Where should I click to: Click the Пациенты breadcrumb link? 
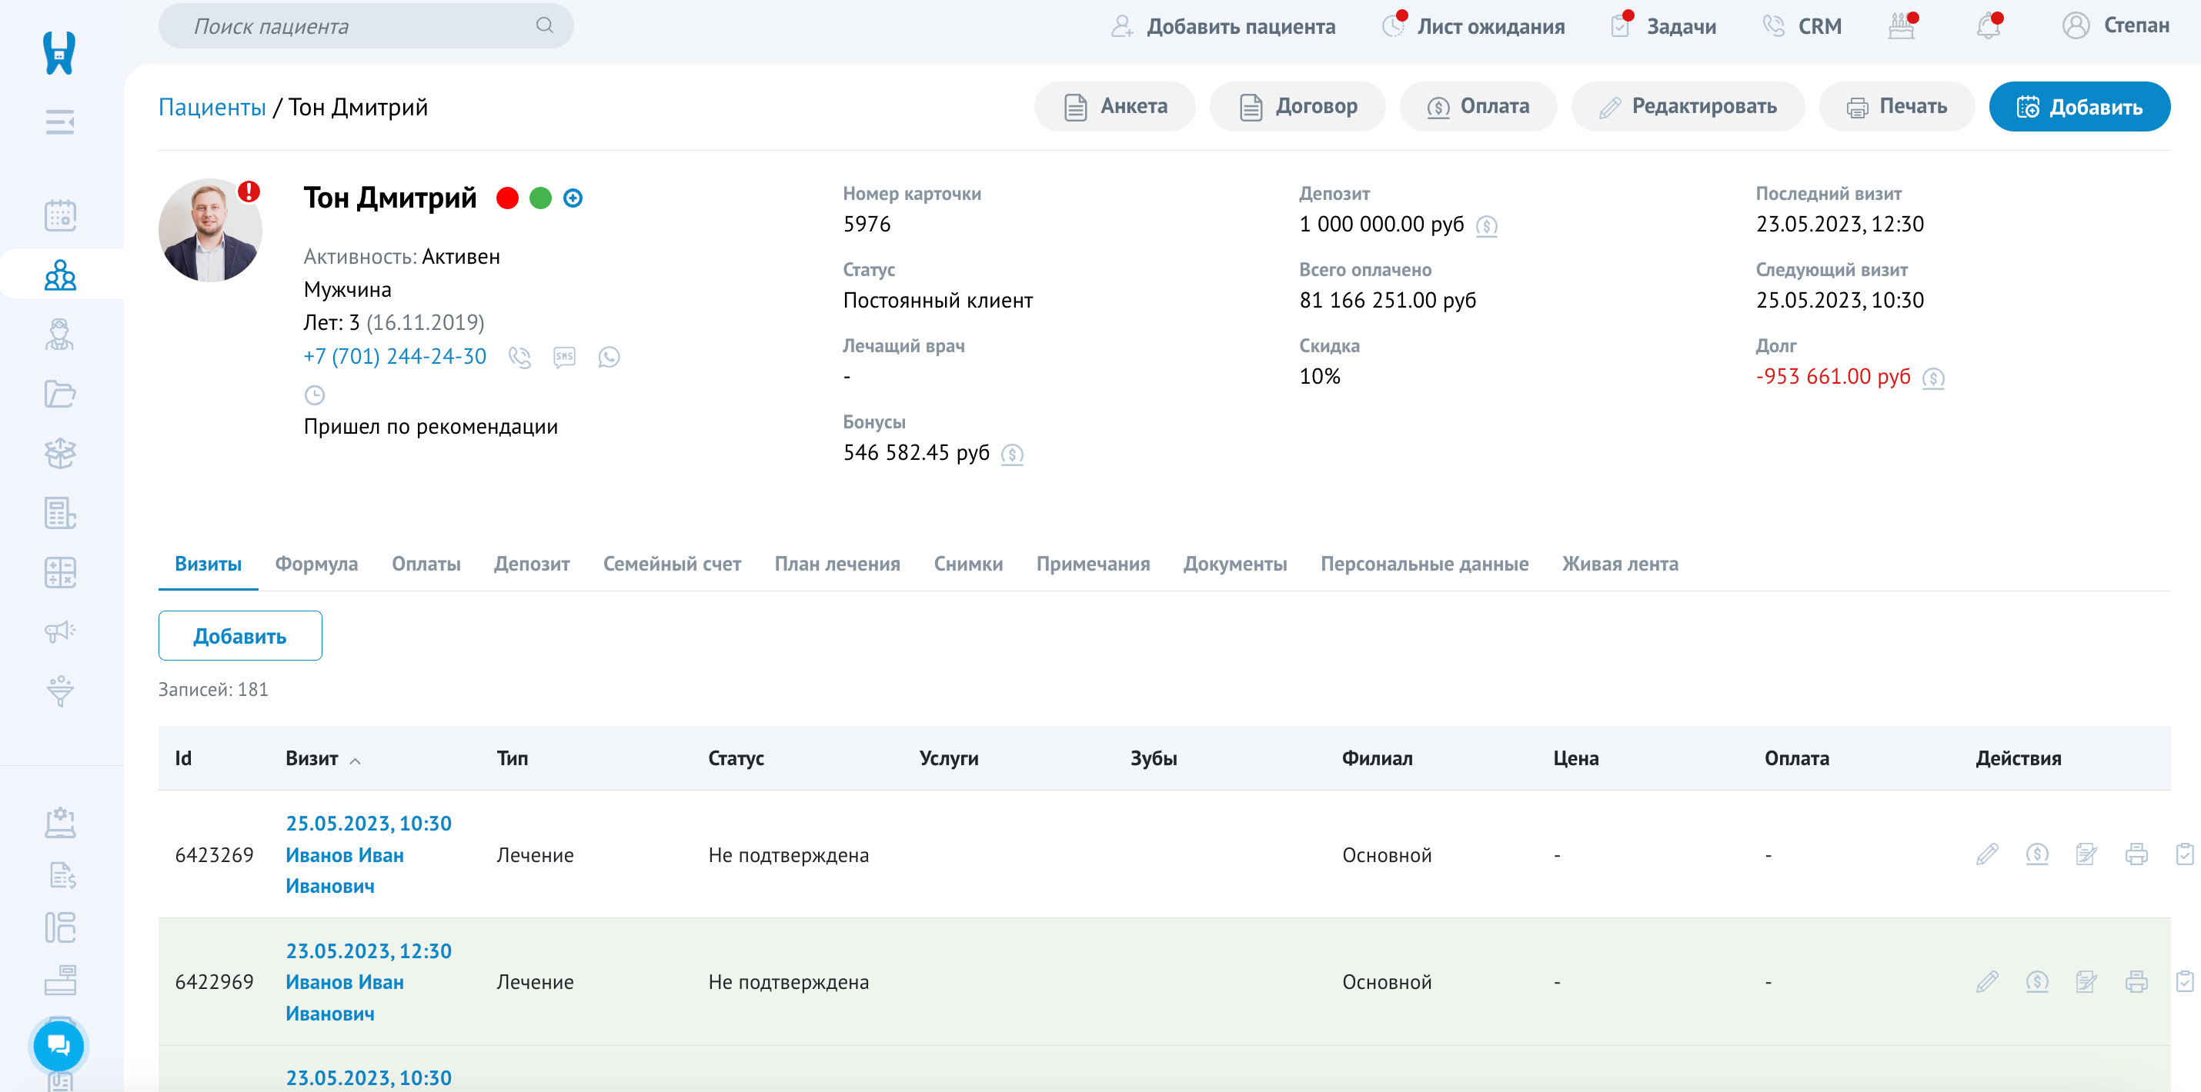tap(212, 107)
